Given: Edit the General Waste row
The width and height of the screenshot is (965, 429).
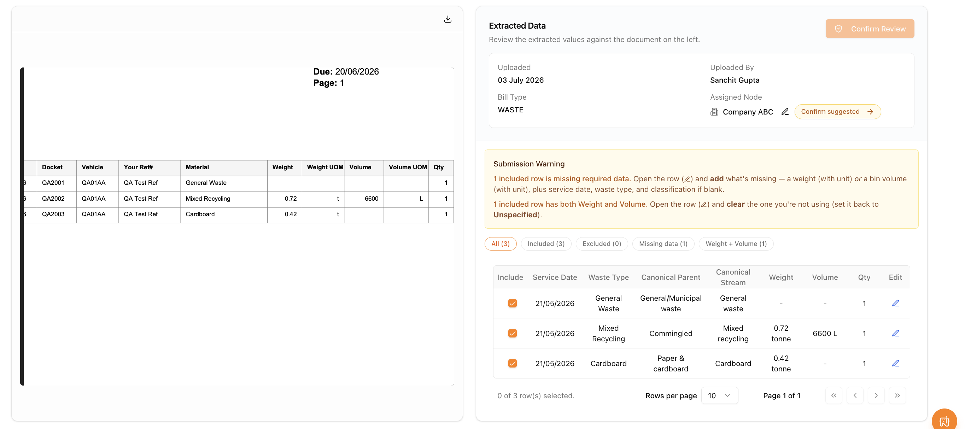Looking at the screenshot, I should pos(895,303).
